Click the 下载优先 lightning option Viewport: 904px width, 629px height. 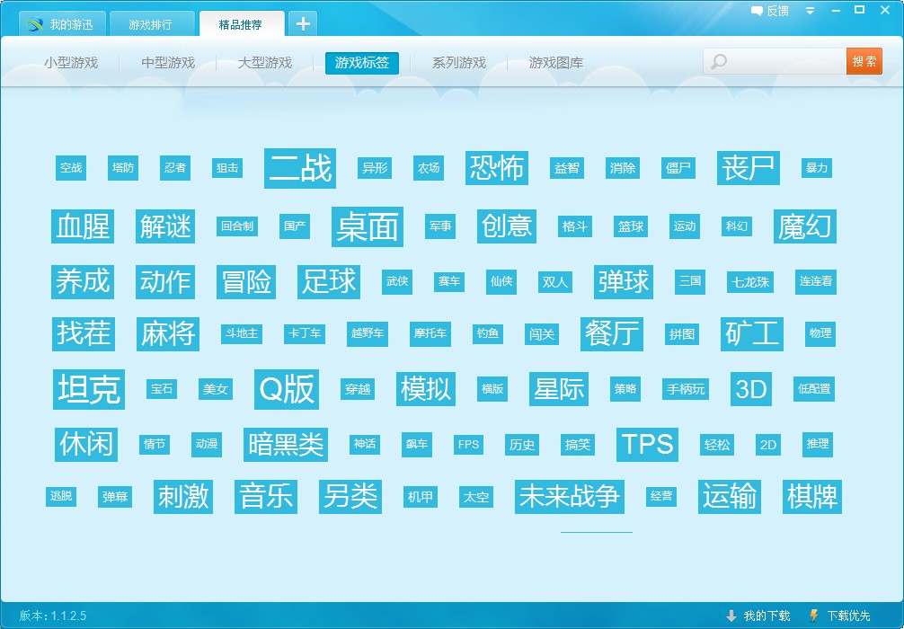pyautogui.click(x=840, y=616)
